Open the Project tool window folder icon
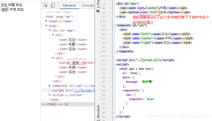This screenshot has height=121, width=212. pyautogui.click(x=98, y=11)
